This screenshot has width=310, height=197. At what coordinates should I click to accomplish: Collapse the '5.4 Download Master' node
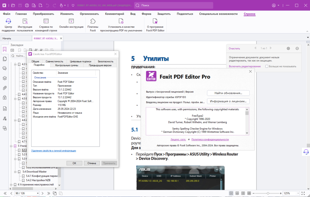click(x=15, y=172)
